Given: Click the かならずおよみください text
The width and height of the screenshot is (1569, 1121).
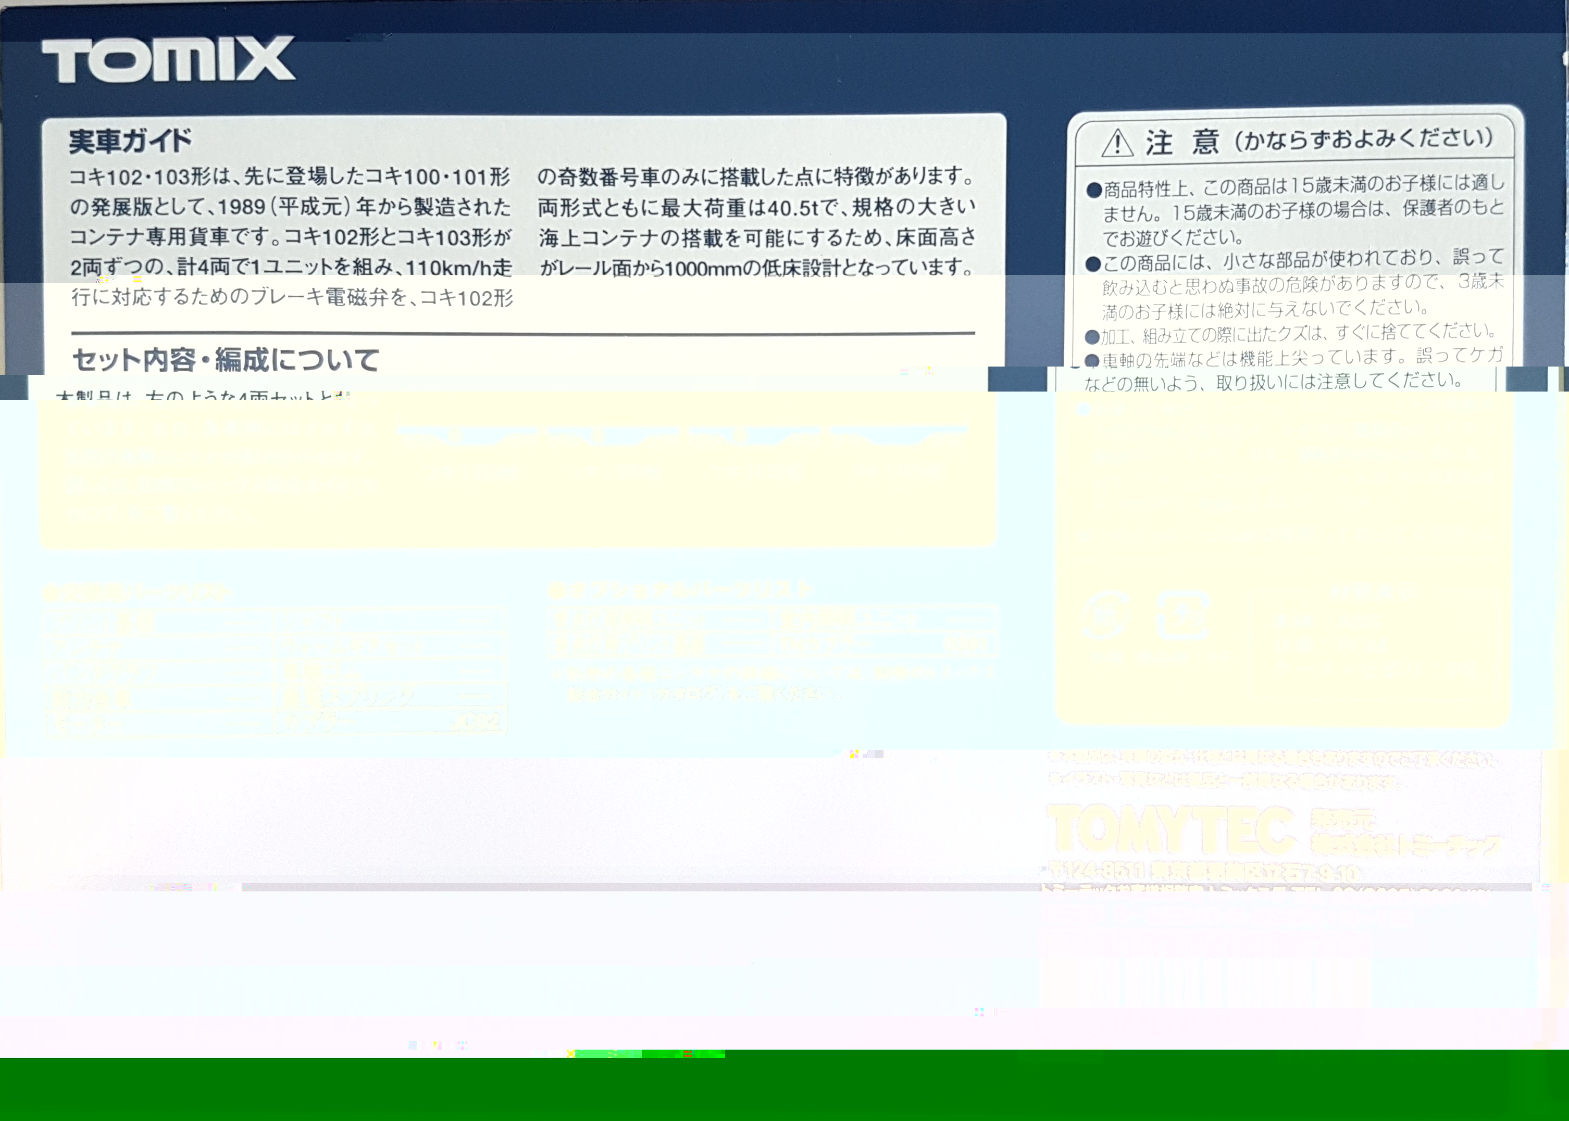Looking at the screenshot, I should (1364, 140).
